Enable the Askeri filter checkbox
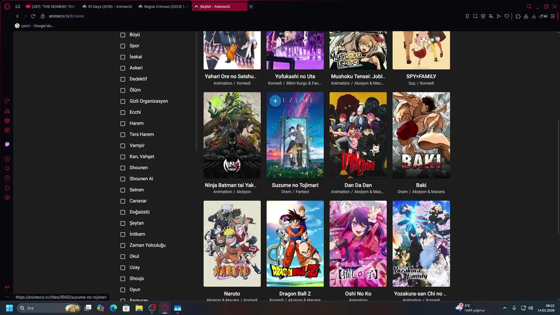The width and height of the screenshot is (560, 315). pyautogui.click(x=122, y=68)
